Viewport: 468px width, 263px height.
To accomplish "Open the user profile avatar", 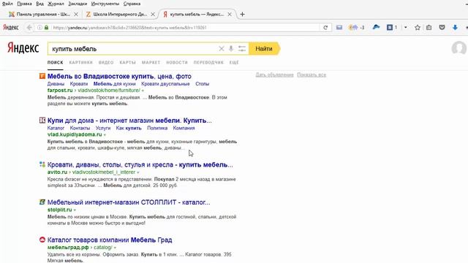I will (458, 48).
